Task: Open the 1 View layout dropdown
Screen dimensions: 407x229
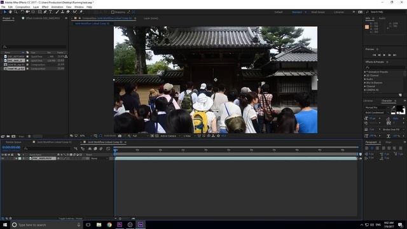Action: coord(190,135)
